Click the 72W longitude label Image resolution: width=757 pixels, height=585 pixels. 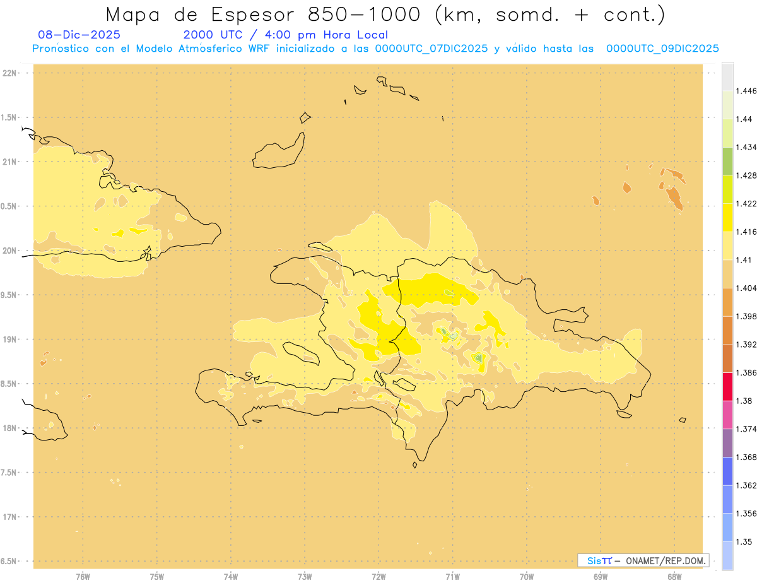tap(378, 577)
